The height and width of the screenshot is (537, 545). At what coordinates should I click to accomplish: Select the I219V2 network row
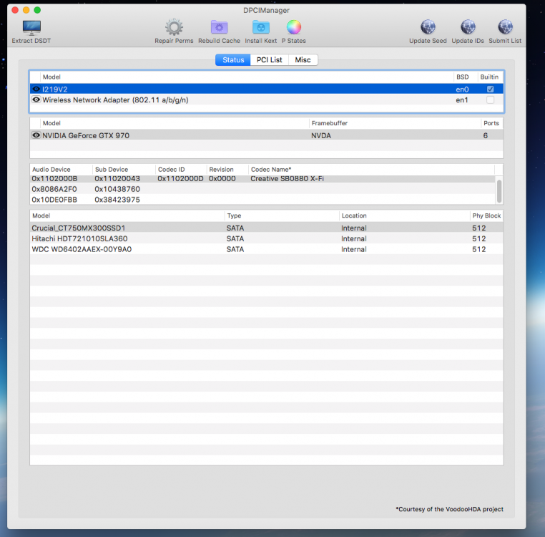267,89
